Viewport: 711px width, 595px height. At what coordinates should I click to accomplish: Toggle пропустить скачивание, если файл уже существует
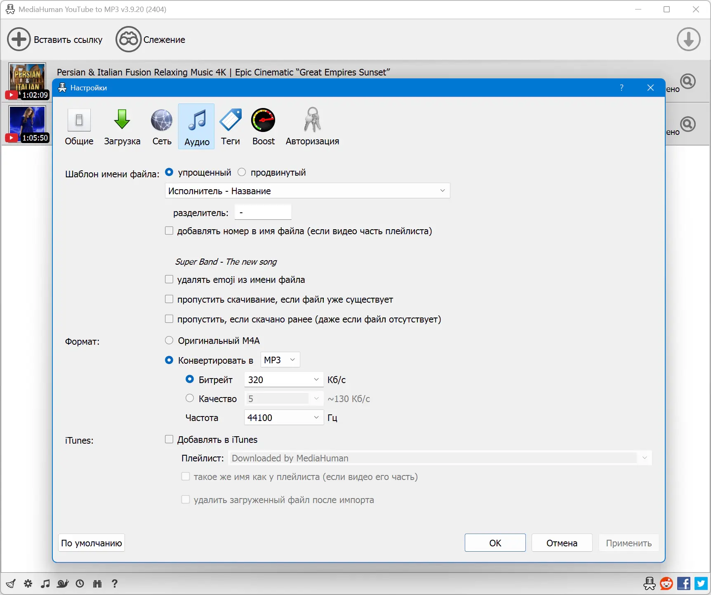pyautogui.click(x=169, y=299)
